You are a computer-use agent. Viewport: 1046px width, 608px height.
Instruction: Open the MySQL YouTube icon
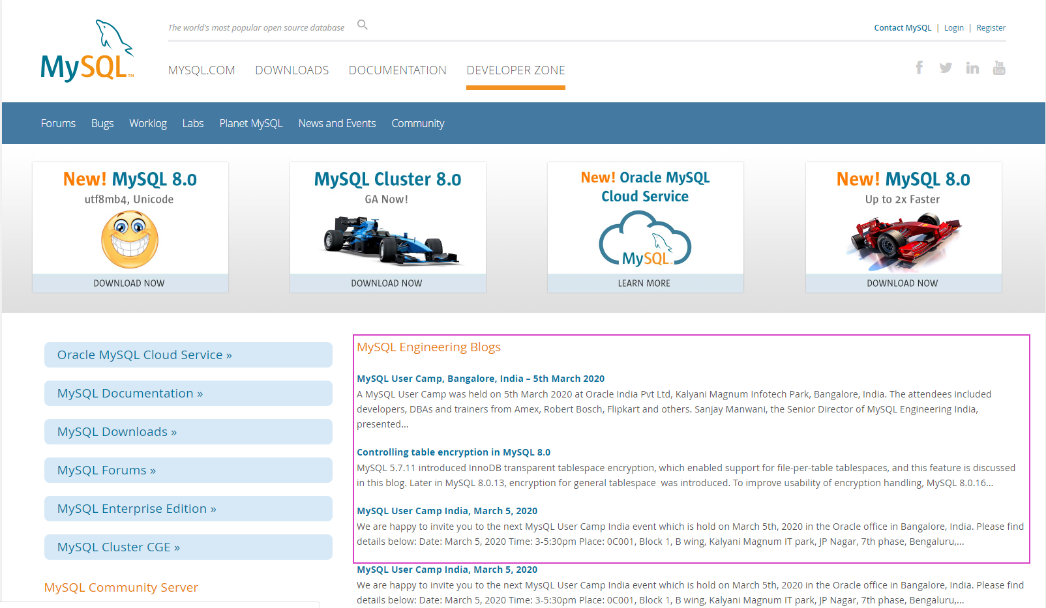(999, 68)
